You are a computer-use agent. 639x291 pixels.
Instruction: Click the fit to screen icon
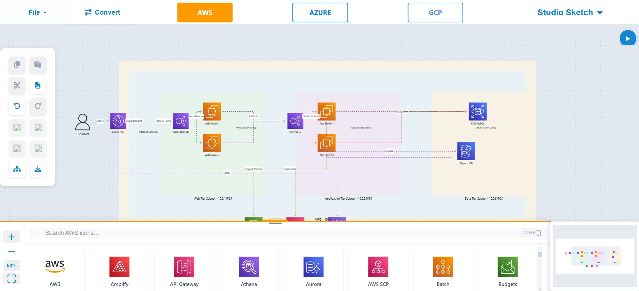tap(12, 279)
